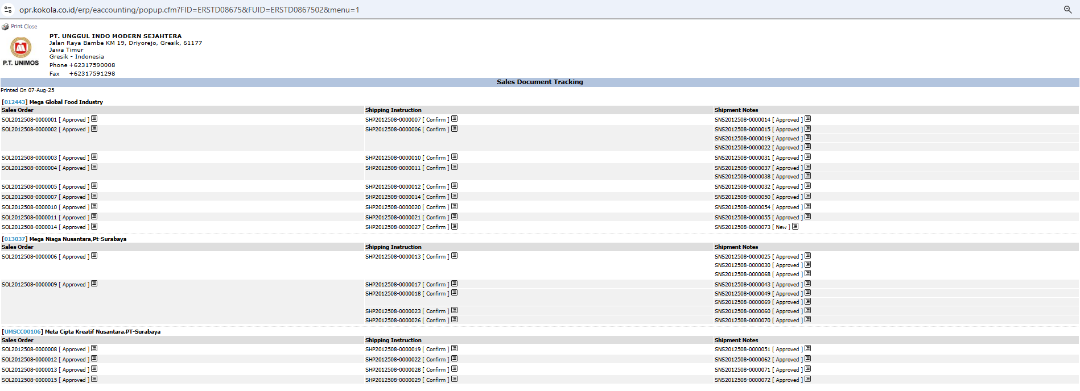Click the printer icon beside Print Close
Image resolution: width=1080 pixels, height=391 pixels.
pyautogui.click(x=5, y=27)
